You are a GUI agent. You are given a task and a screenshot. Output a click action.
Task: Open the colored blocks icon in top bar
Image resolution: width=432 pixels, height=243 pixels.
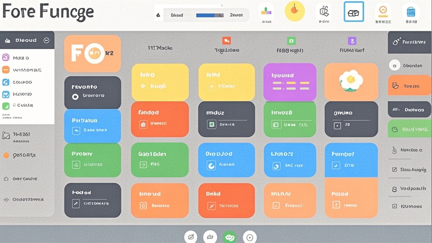click(x=266, y=11)
